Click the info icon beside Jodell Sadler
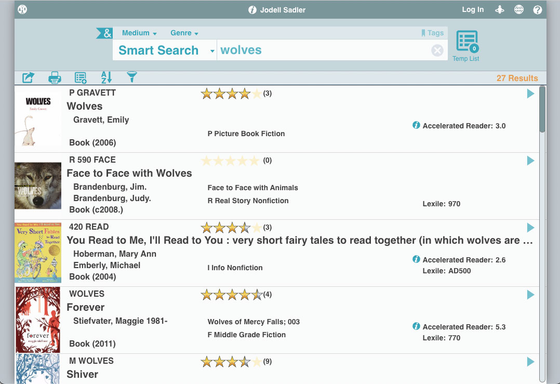Screen dimensions: 560x384 pyautogui.click(x=252, y=10)
